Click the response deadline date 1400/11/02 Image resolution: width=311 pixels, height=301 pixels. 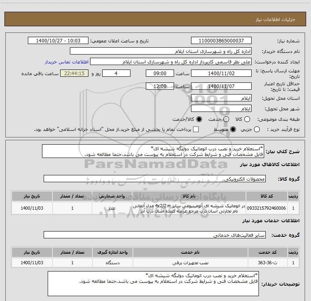221,73
